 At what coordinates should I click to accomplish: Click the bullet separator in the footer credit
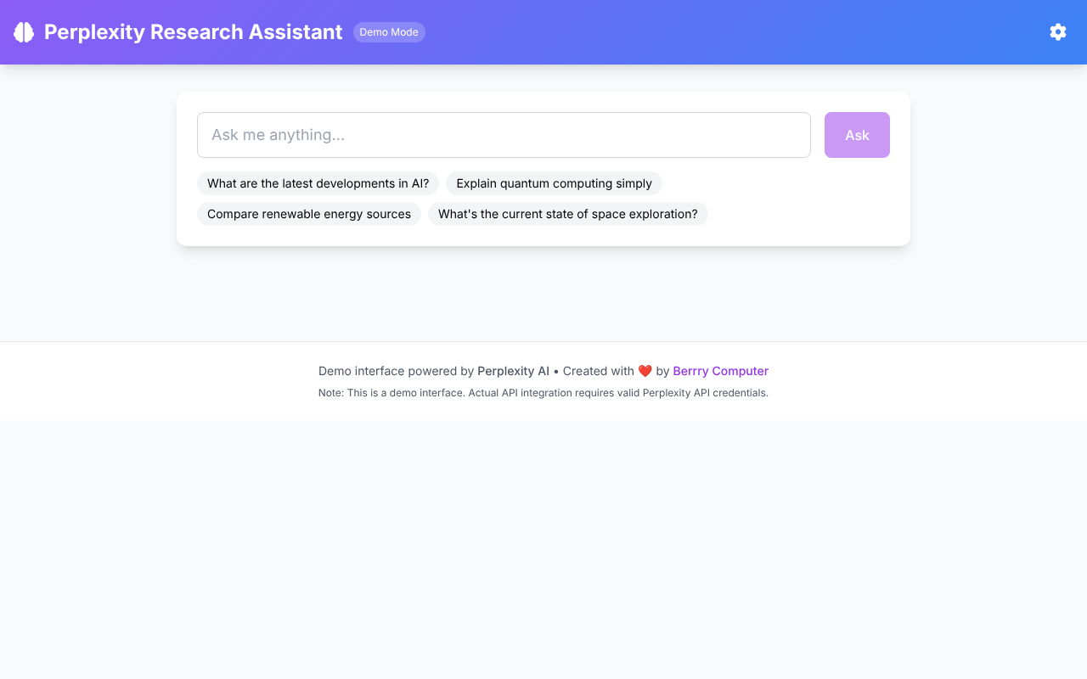coord(558,371)
